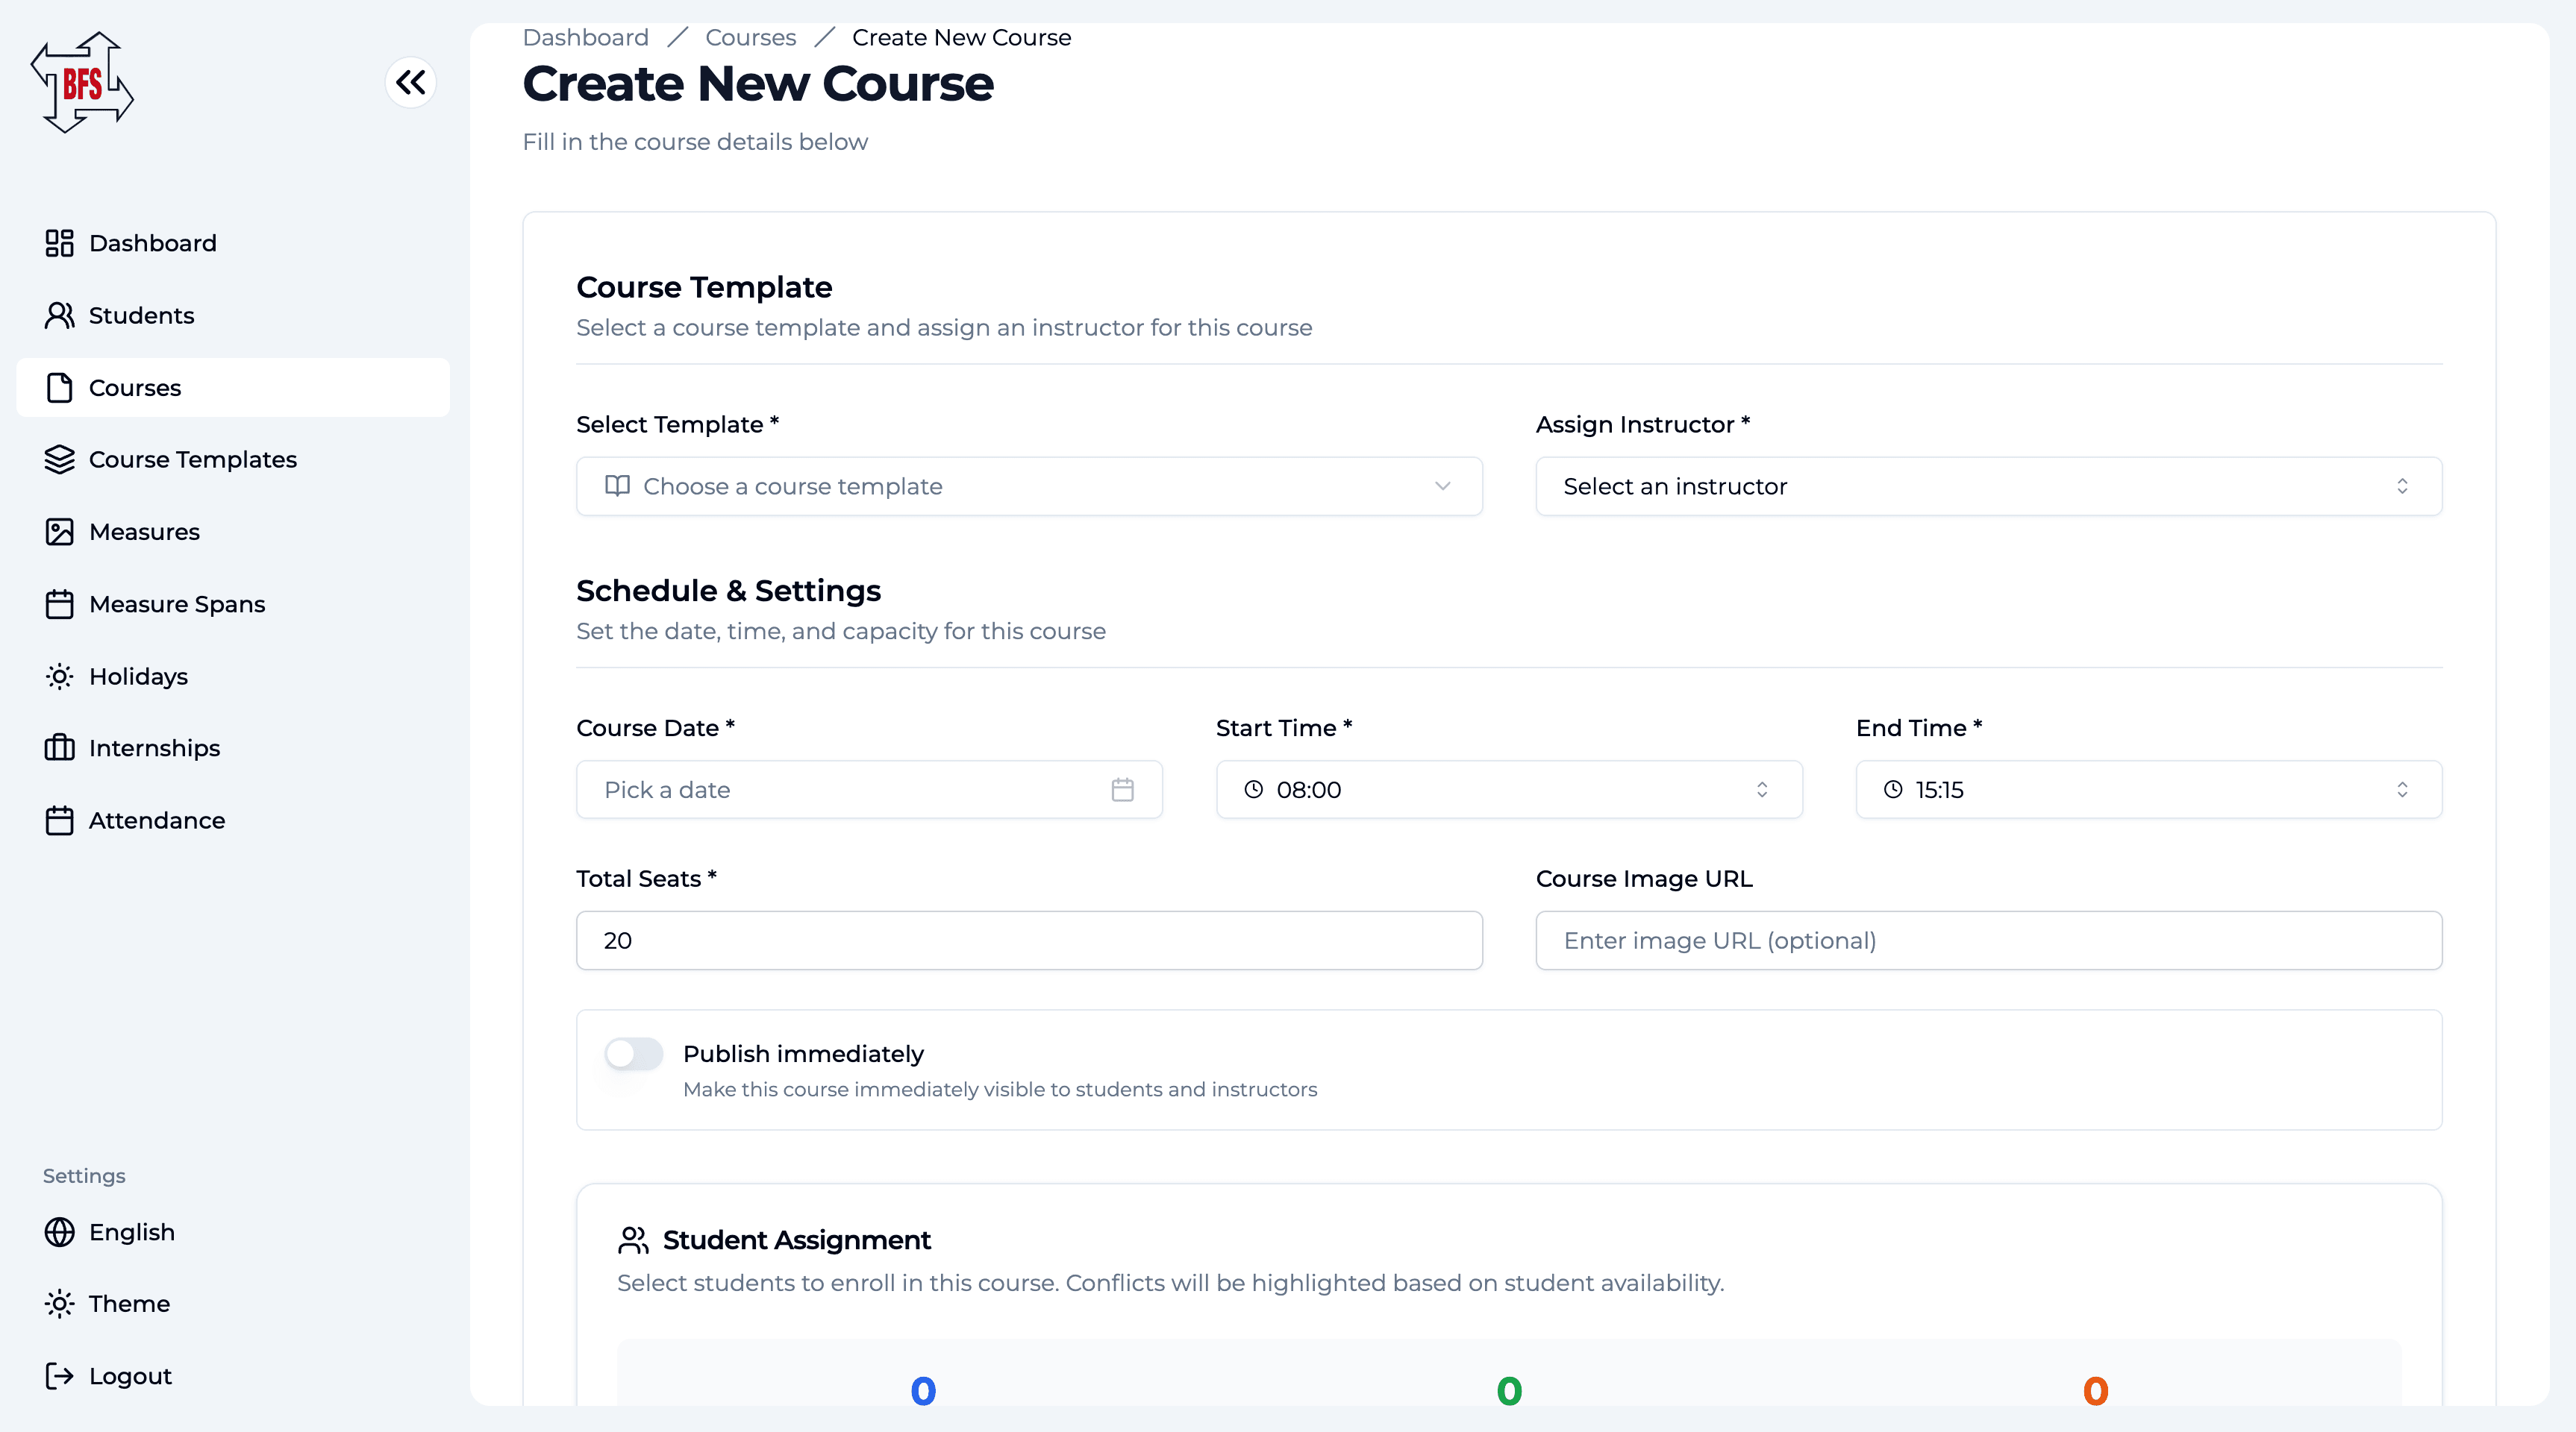Click the clock icon in Start Time
Image resolution: width=2576 pixels, height=1432 pixels.
coord(1253,789)
